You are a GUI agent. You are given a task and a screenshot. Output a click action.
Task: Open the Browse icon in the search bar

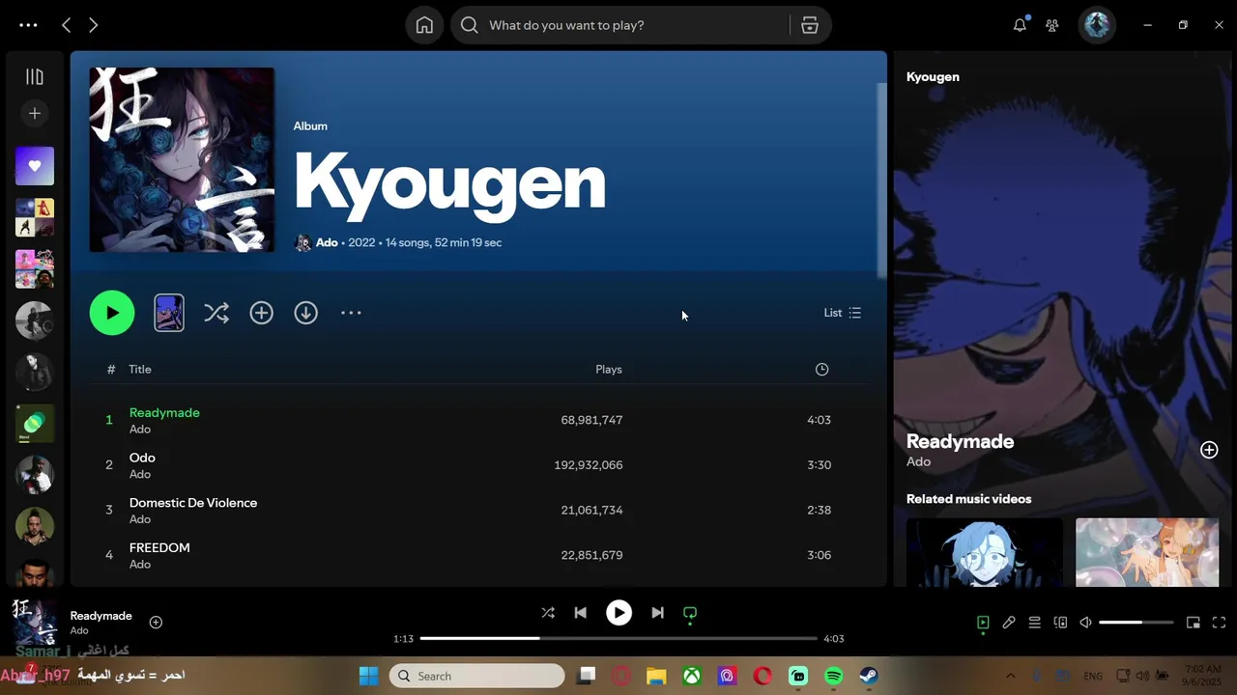[x=810, y=25]
